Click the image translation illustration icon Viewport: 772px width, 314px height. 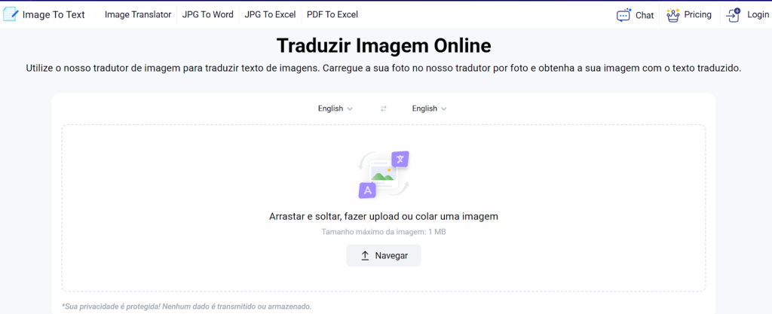tap(384, 174)
